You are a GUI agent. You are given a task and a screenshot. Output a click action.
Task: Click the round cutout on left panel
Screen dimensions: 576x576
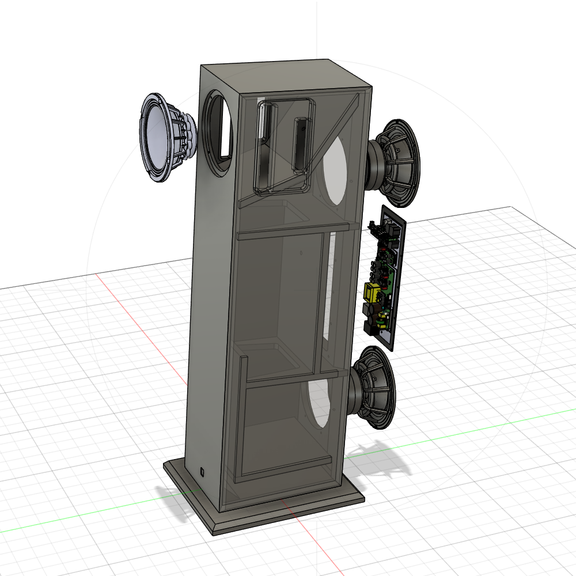[219, 132]
